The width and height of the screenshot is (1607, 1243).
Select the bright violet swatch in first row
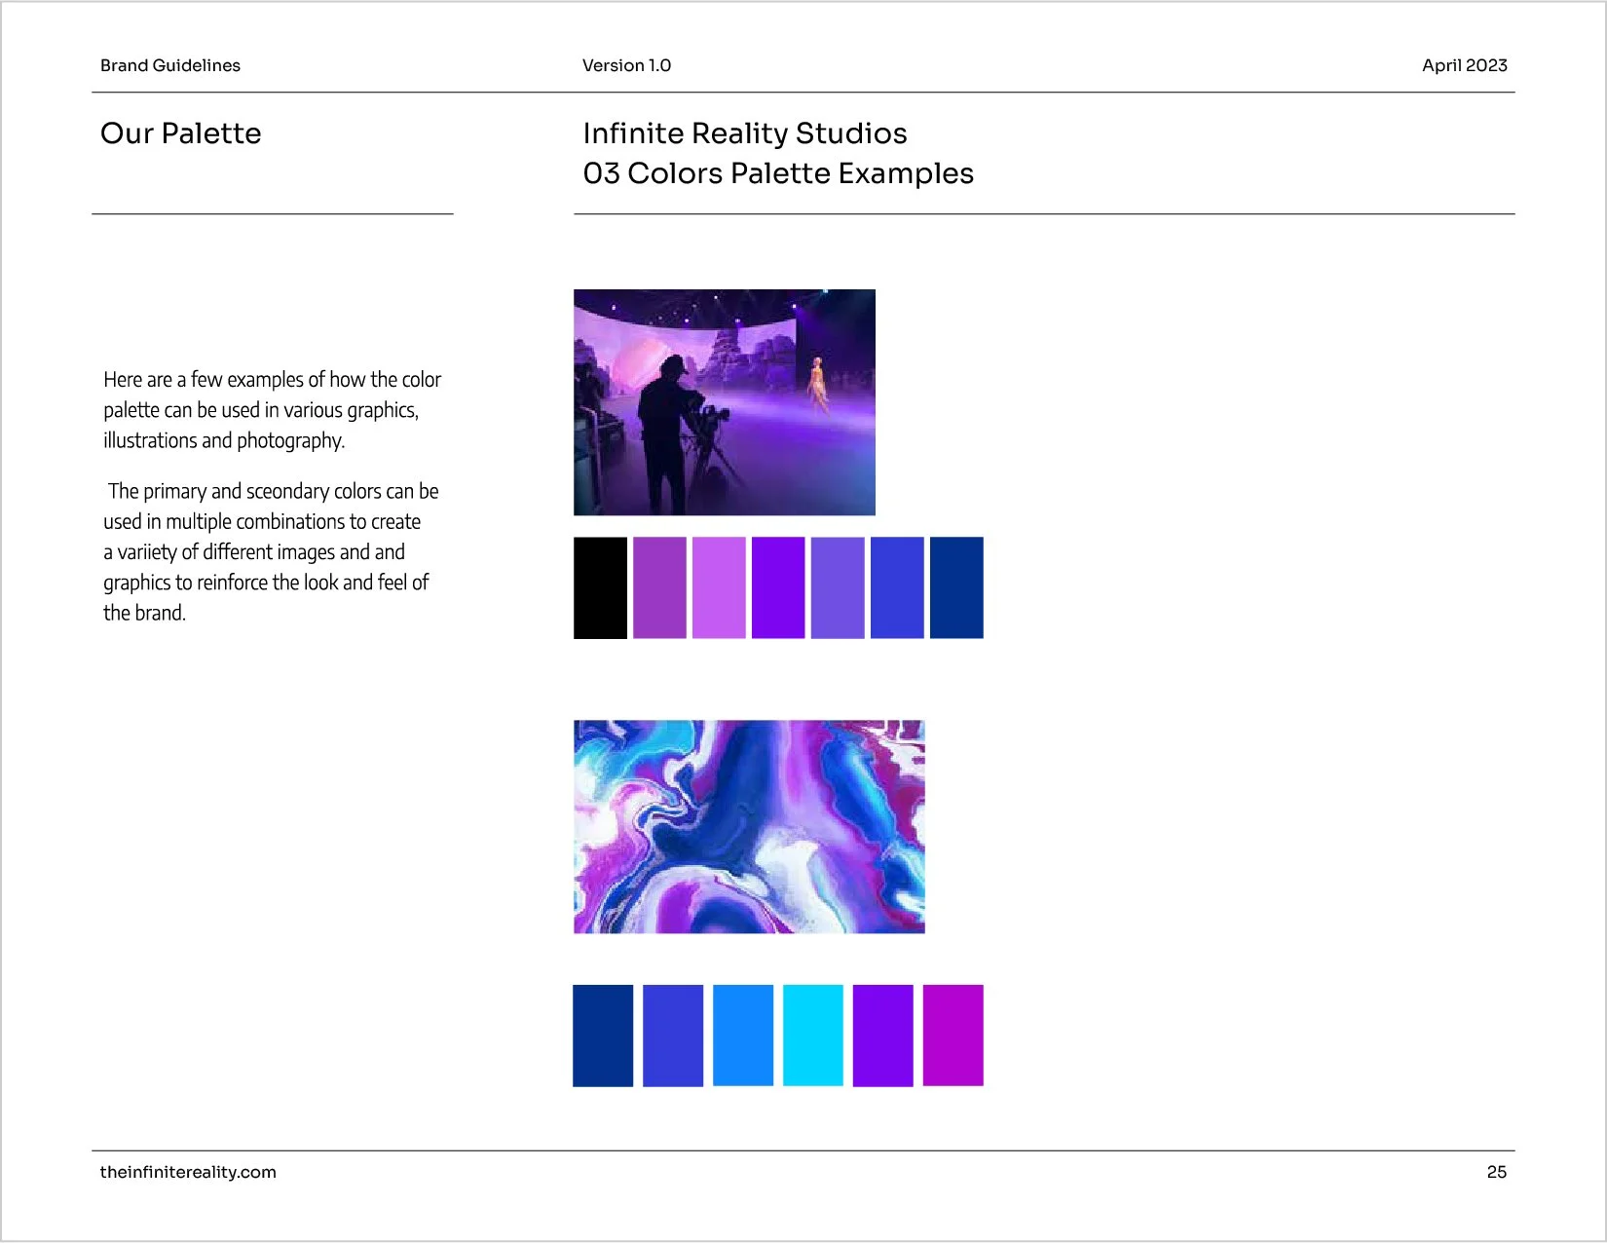[x=779, y=586]
